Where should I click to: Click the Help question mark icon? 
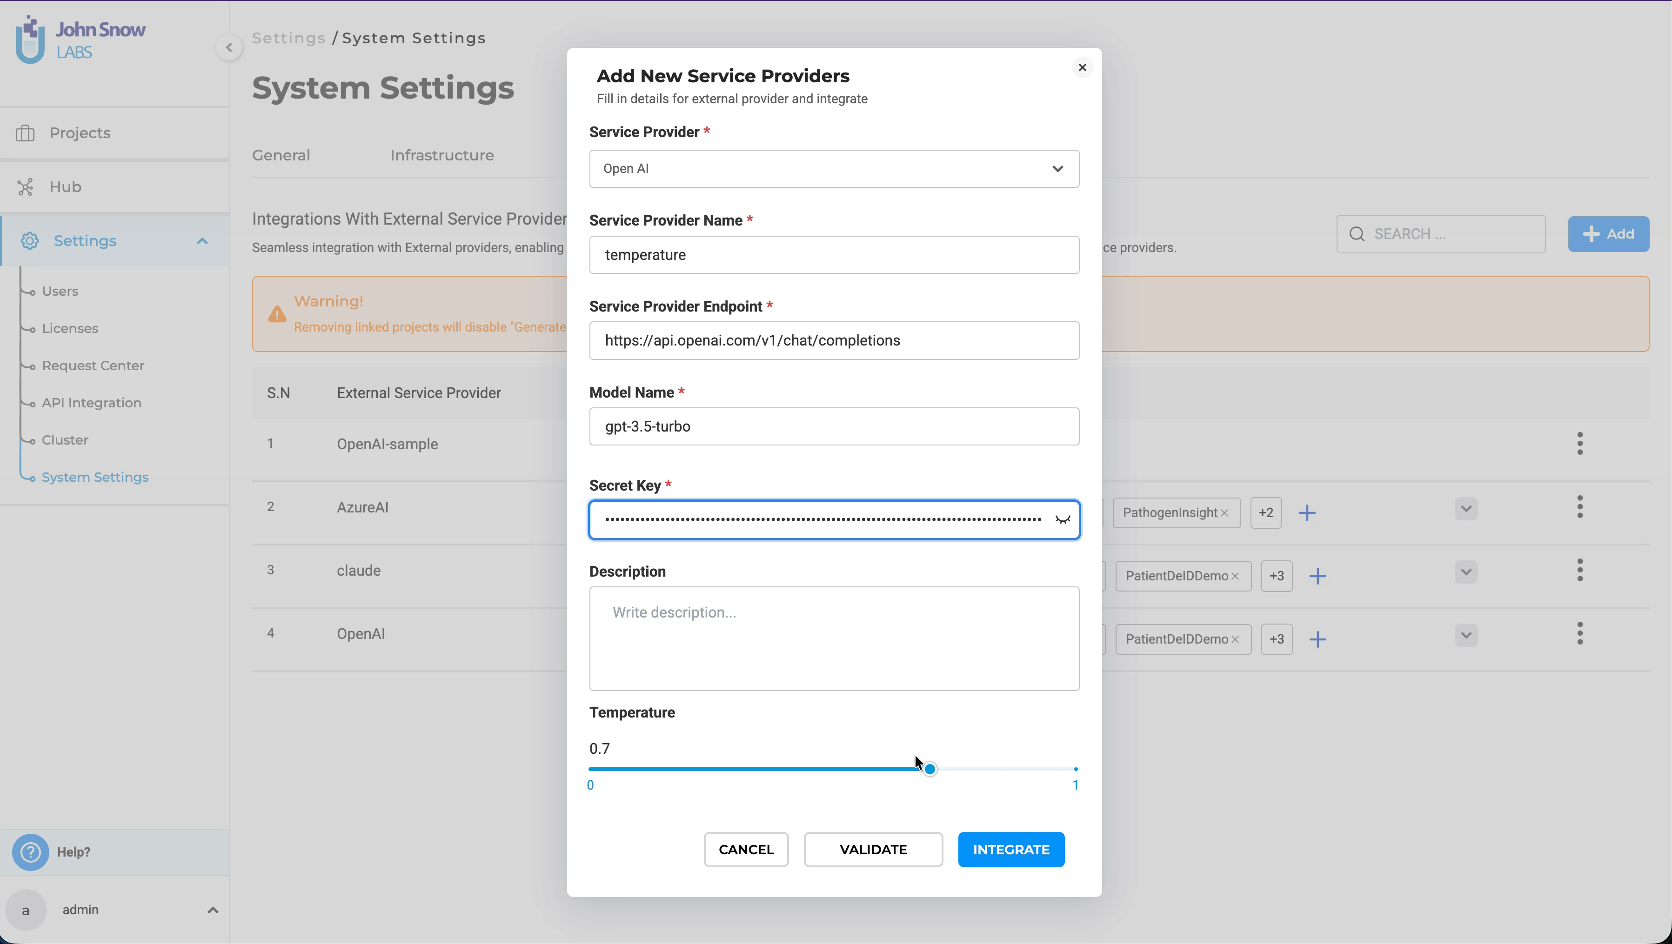click(x=30, y=852)
